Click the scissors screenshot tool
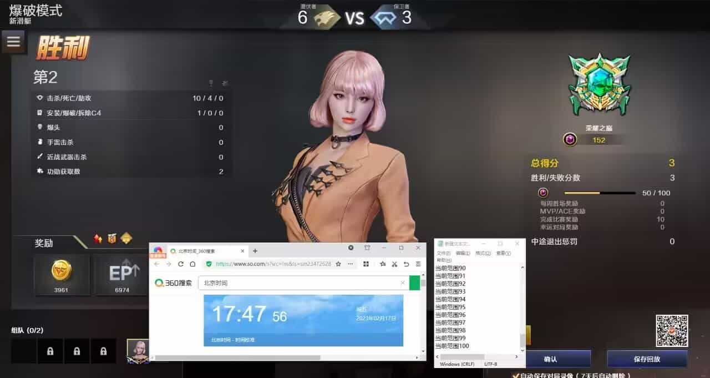 click(394, 264)
